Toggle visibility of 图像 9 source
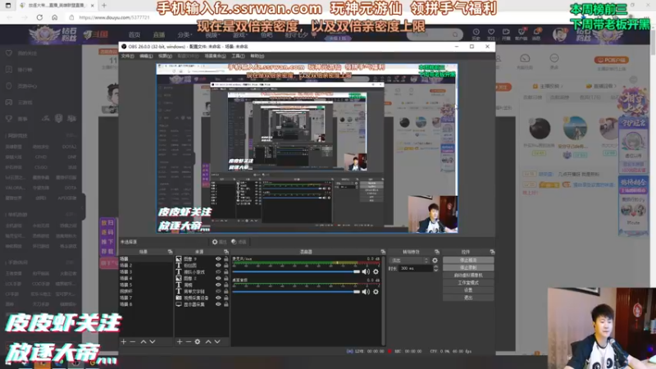Image resolution: width=656 pixels, height=369 pixels. (218, 259)
